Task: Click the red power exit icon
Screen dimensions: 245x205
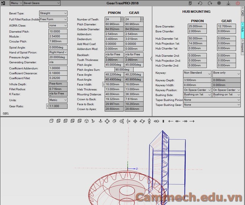Action: pos(238,3)
